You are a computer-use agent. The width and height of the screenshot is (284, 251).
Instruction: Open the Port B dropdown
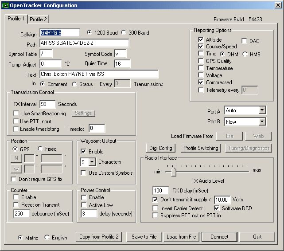click(262, 122)
